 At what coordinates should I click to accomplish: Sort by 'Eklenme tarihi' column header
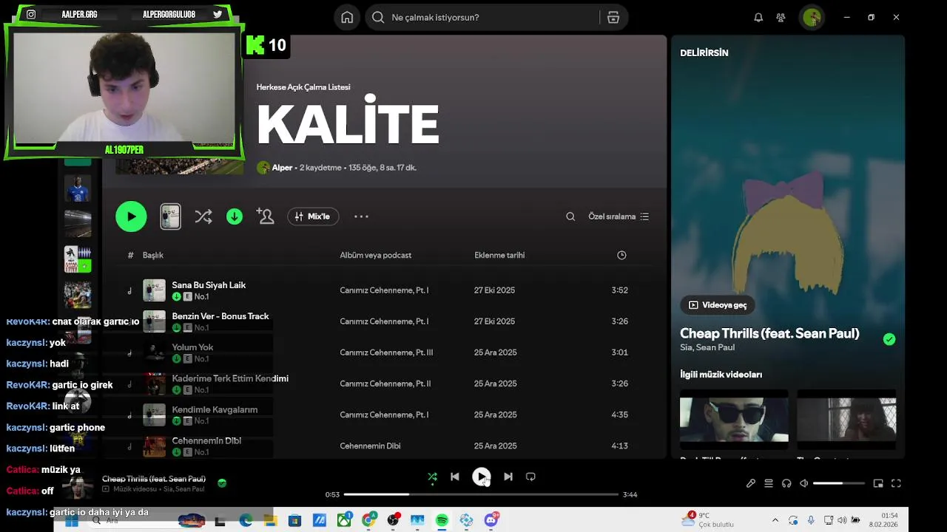499,255
